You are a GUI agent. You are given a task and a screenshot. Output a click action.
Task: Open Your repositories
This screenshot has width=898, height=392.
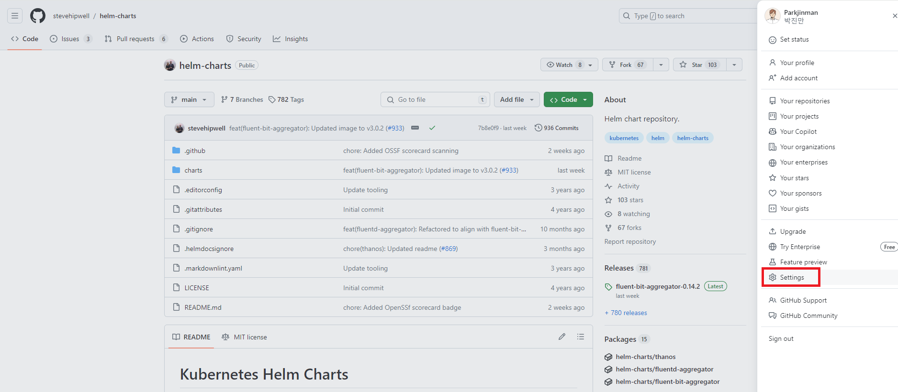click(799, 101)
